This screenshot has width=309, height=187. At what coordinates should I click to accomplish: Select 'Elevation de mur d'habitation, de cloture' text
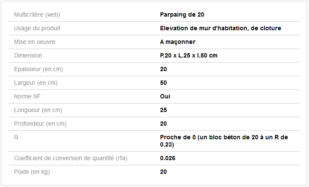(220, 28)
